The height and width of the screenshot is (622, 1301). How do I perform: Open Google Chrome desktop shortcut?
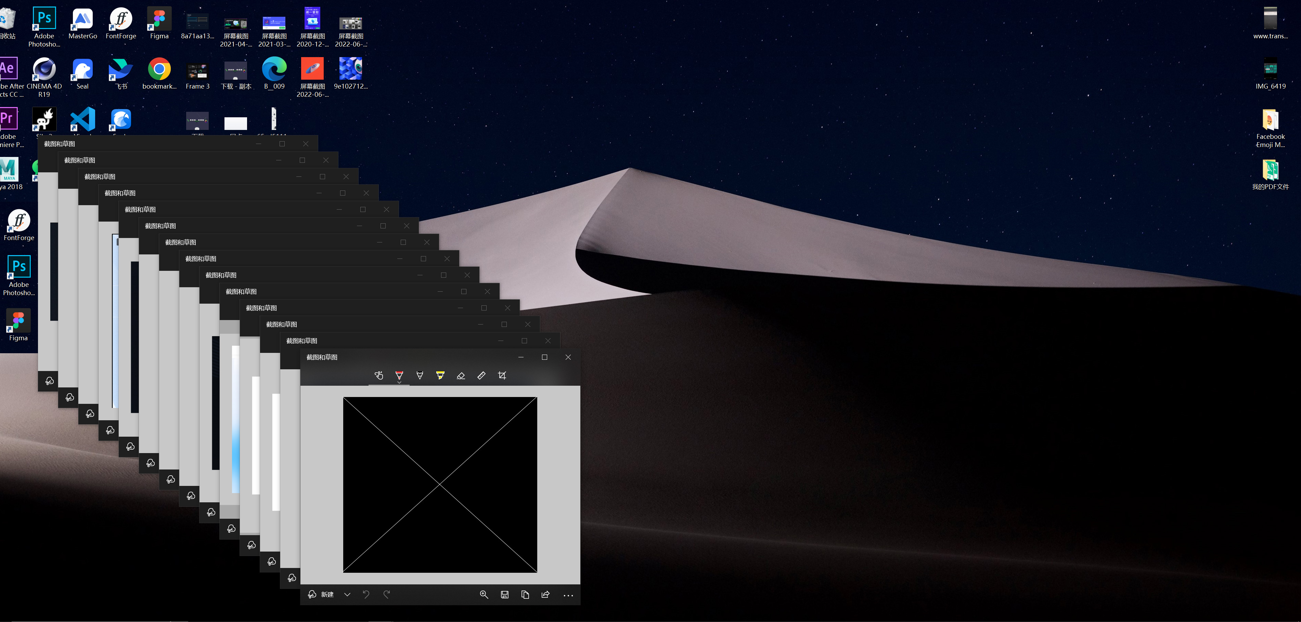pos(159,70)
